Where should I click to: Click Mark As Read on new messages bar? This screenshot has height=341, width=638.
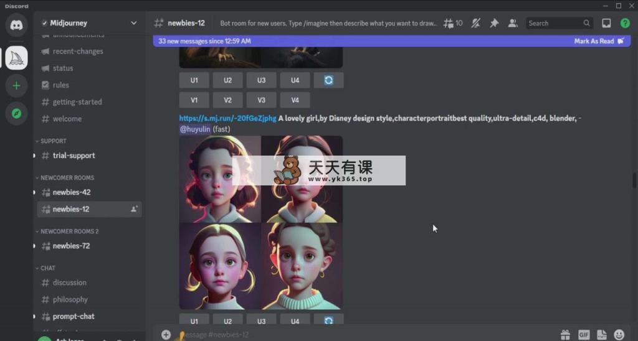point(599,41)
